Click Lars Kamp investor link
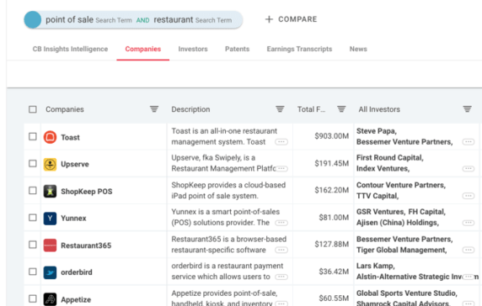Viewport: 482px width, 306px height. click(376, 266)
